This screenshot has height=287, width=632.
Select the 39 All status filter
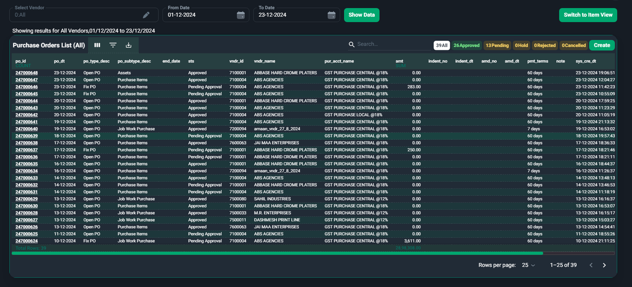[441, 45]
